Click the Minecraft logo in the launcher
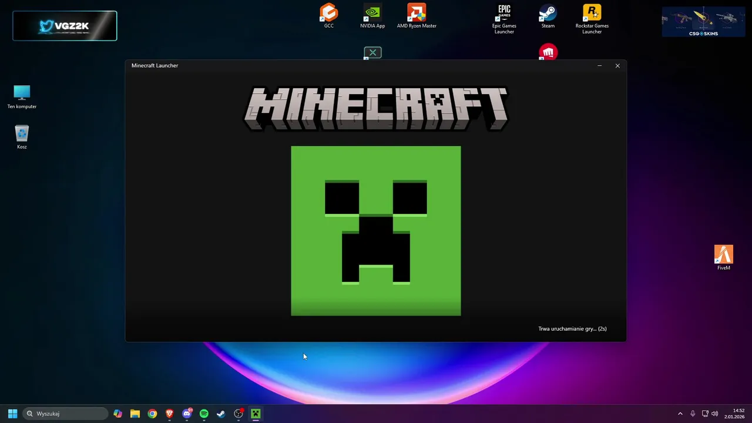752x423 pixels. click(x=376, y=109)
